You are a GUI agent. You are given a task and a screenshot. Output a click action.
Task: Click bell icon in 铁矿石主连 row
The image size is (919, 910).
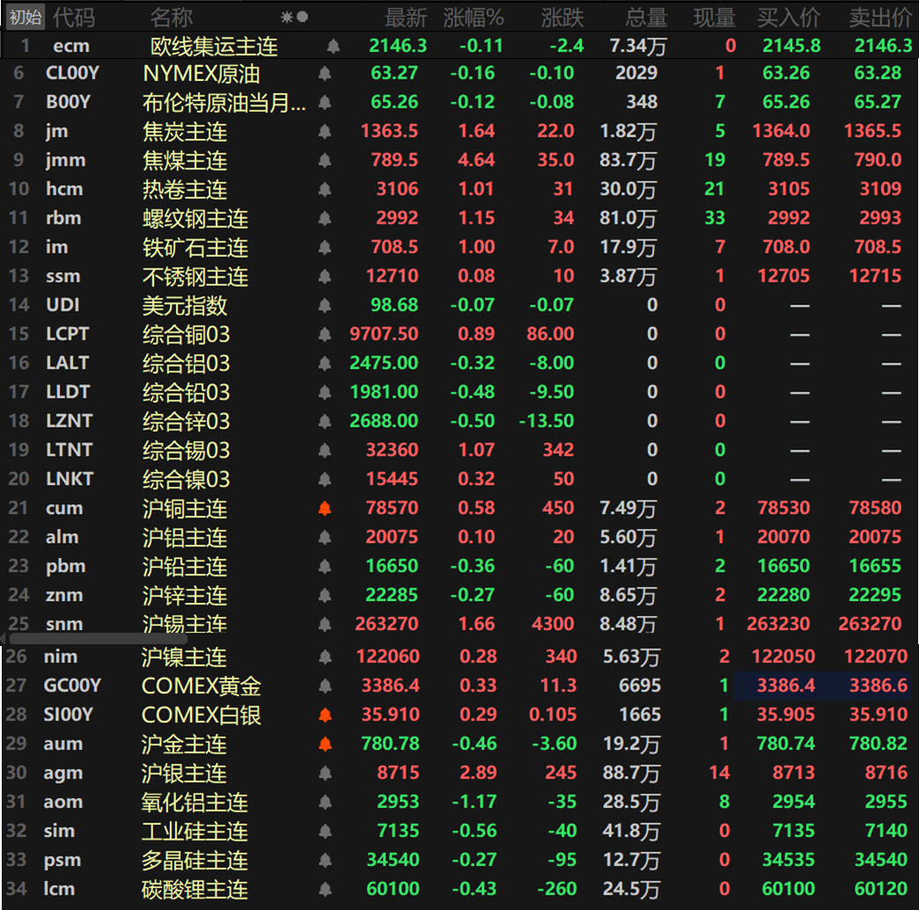[x=325, y=248]
